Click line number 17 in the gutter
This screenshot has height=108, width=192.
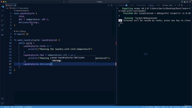[10, 64]
